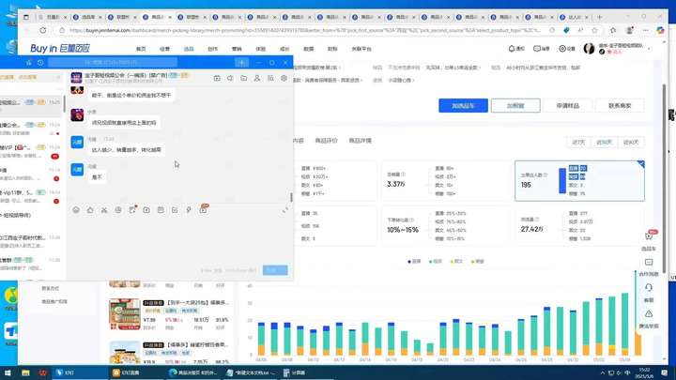Open new browser tab with plus button
The image size is (676, 380).
(x=599, y=17)
